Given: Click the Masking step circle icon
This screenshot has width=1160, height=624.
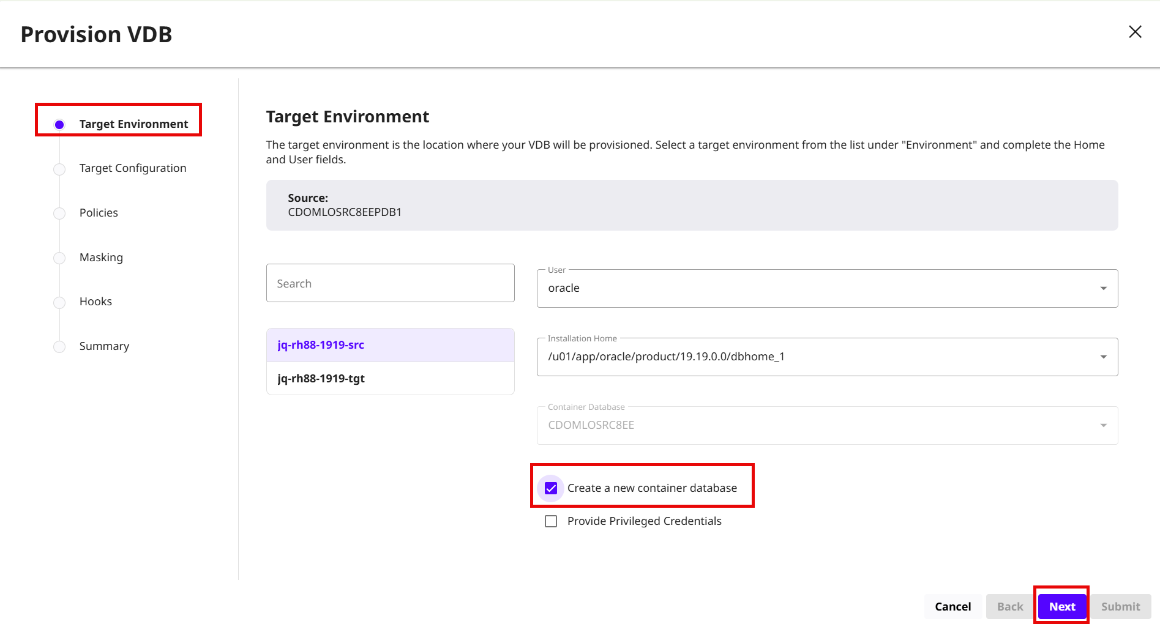Looking at the screenshot, I should tap(59, 258).
